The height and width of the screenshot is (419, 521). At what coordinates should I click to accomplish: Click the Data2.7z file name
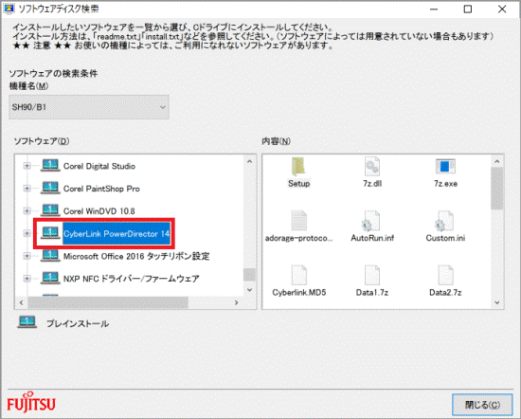pos(445,293)
